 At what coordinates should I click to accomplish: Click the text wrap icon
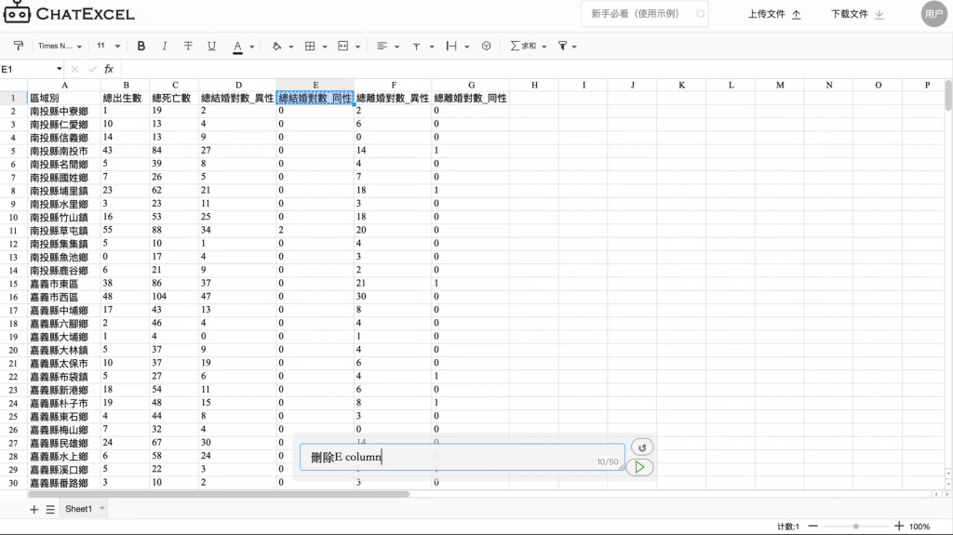[451, 46]
